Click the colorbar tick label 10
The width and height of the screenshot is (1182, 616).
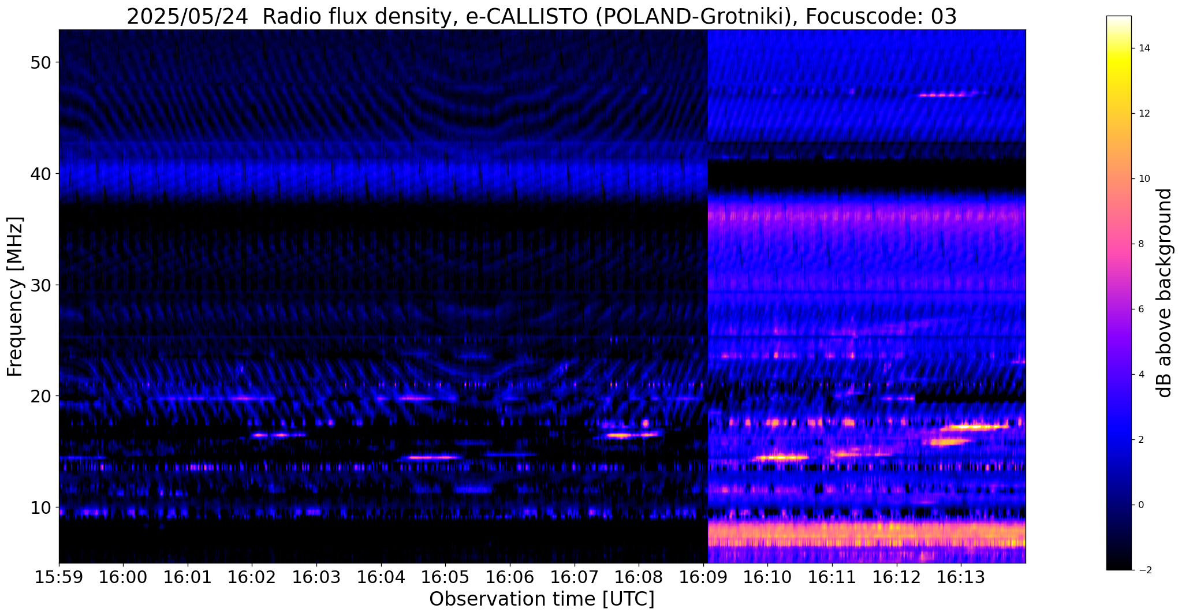(x=1144, y=179)
